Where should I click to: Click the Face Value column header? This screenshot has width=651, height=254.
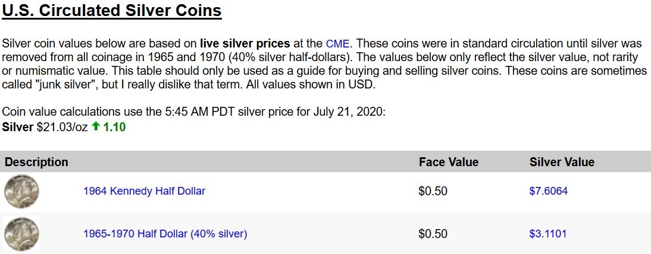point(449,162)
